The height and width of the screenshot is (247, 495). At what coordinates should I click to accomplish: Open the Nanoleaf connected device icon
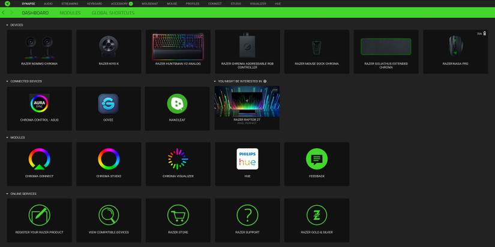click(177, 103)
